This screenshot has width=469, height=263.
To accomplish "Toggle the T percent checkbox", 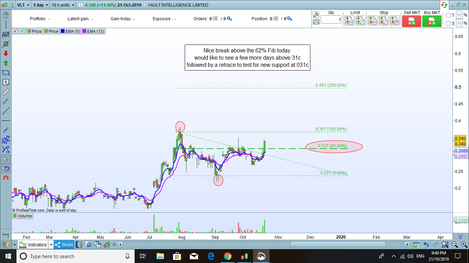I will point(448,15).
